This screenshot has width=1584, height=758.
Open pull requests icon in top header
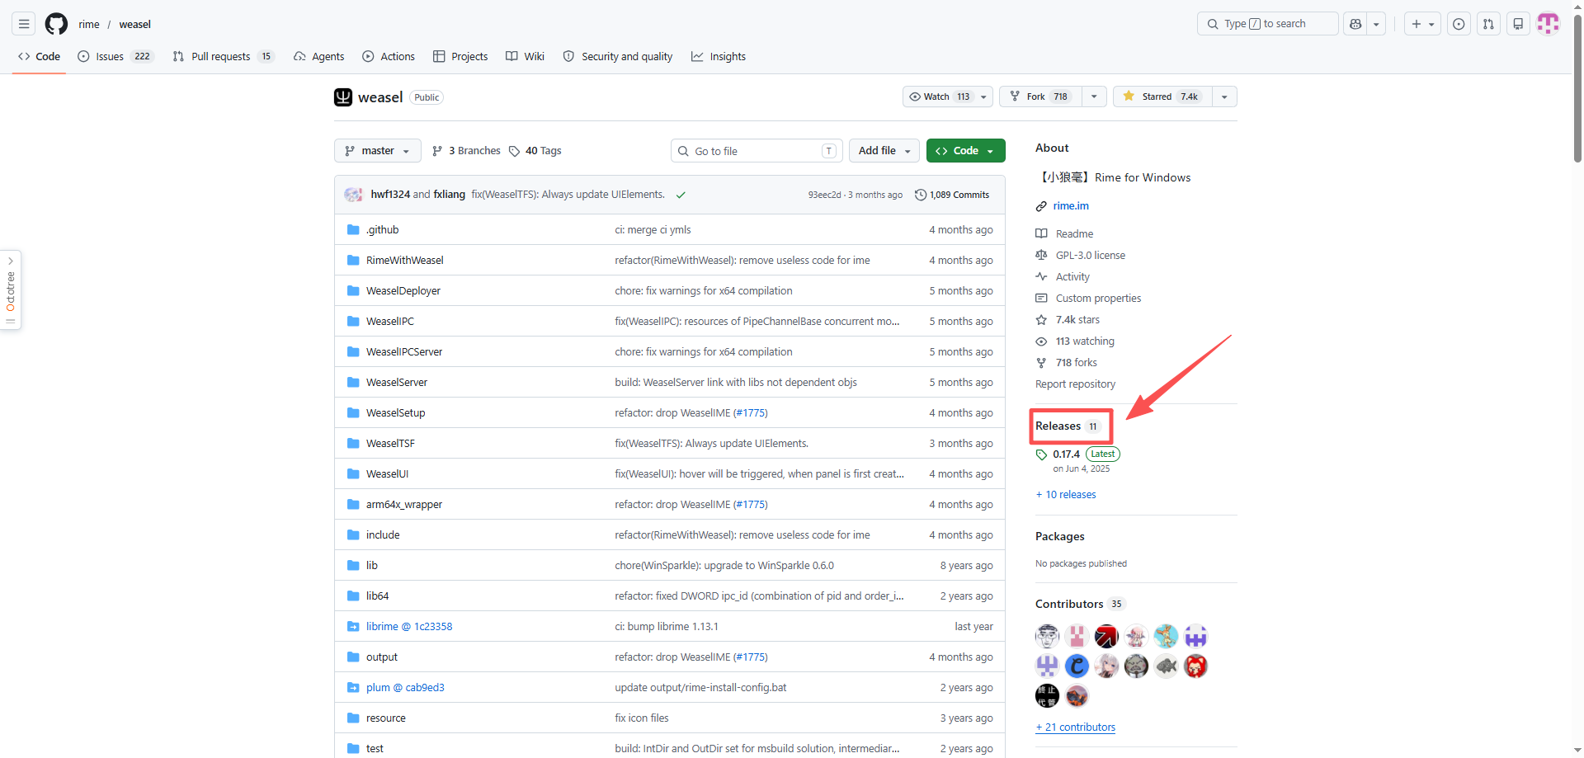tap(1488, 24)
